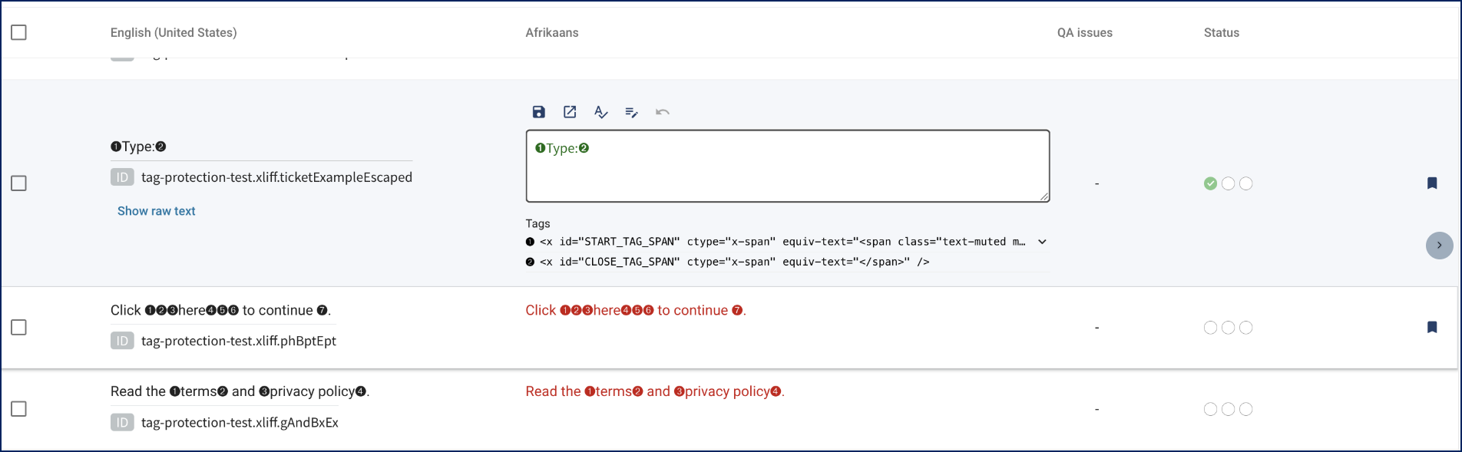Toggle bookmark for ticketExampleEscaped row

[1432, 183]
